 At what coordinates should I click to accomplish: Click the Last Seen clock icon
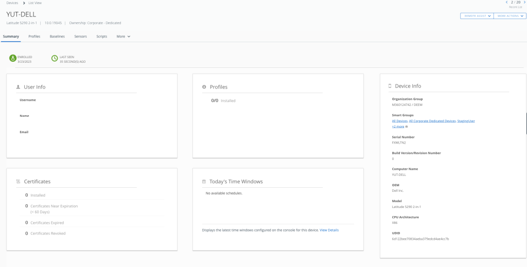pyautogui.click(x=55, y=58)
